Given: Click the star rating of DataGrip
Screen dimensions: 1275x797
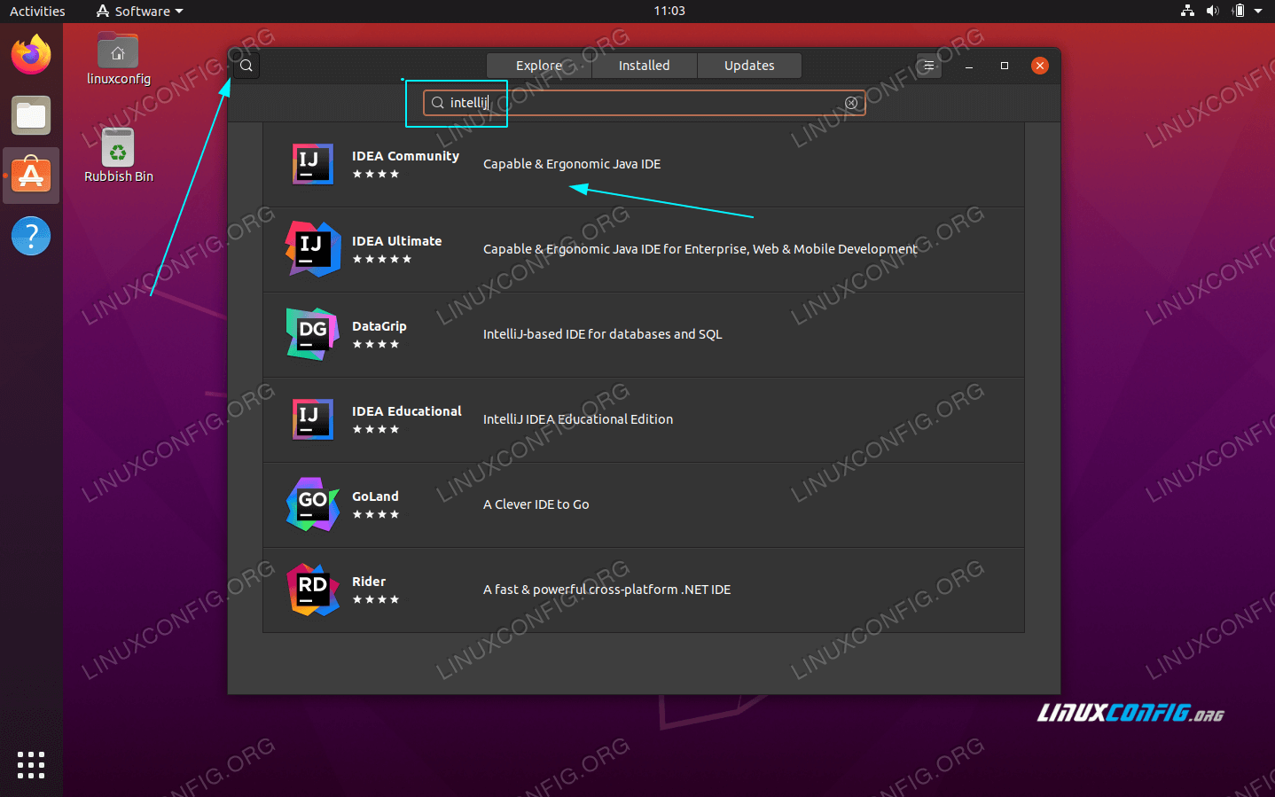Looking at the screenshot, I should pos(376,344).
